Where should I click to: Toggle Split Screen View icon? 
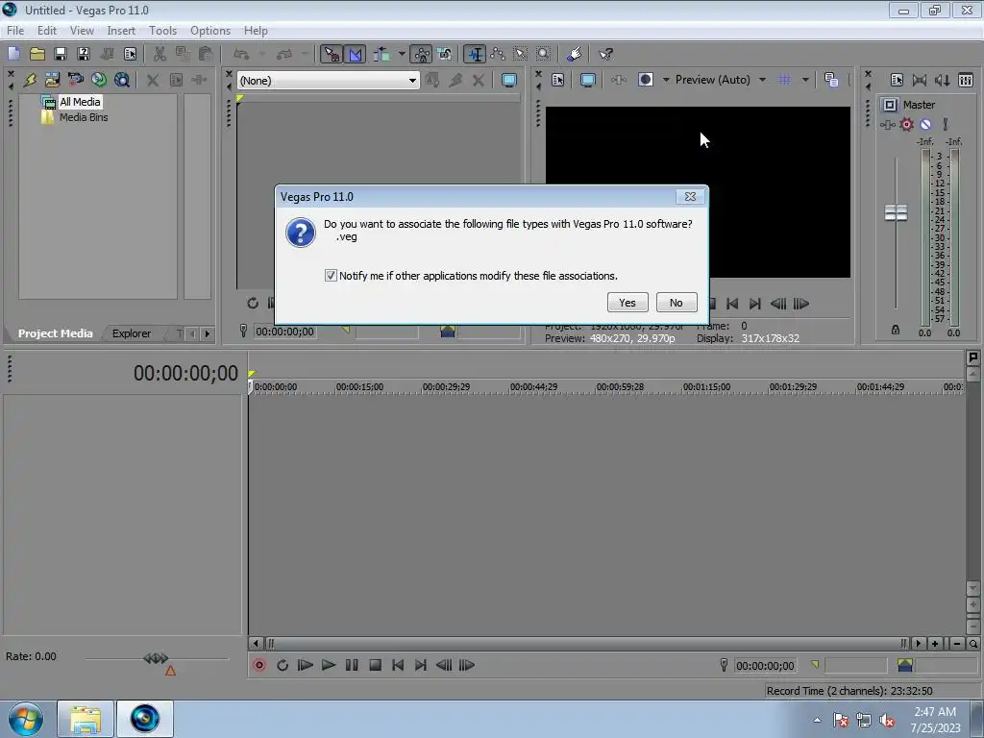pyautogui.click(x=645, y=80)
